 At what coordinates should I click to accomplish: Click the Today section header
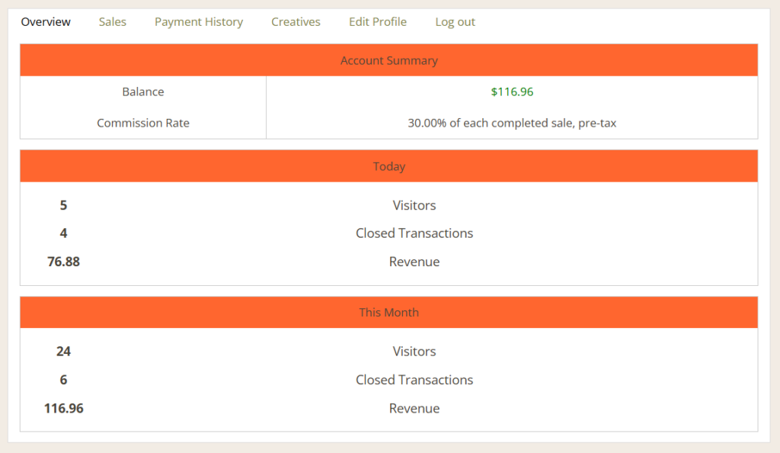tap(388, 166)
